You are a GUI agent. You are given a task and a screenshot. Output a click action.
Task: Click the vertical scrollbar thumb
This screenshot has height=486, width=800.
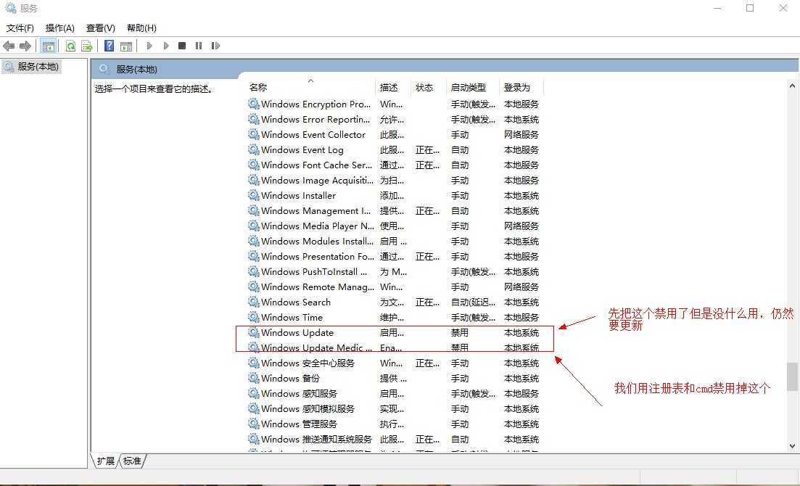792,376
